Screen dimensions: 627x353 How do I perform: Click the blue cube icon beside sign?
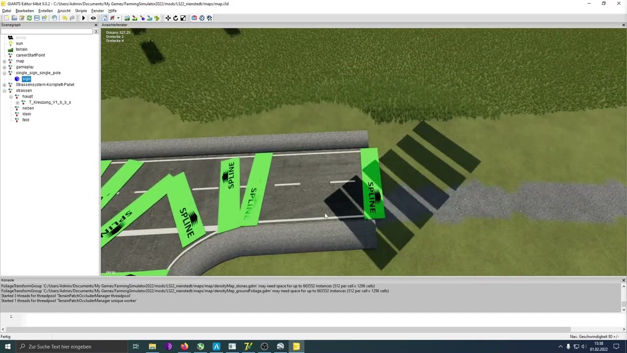pos(17,79)
